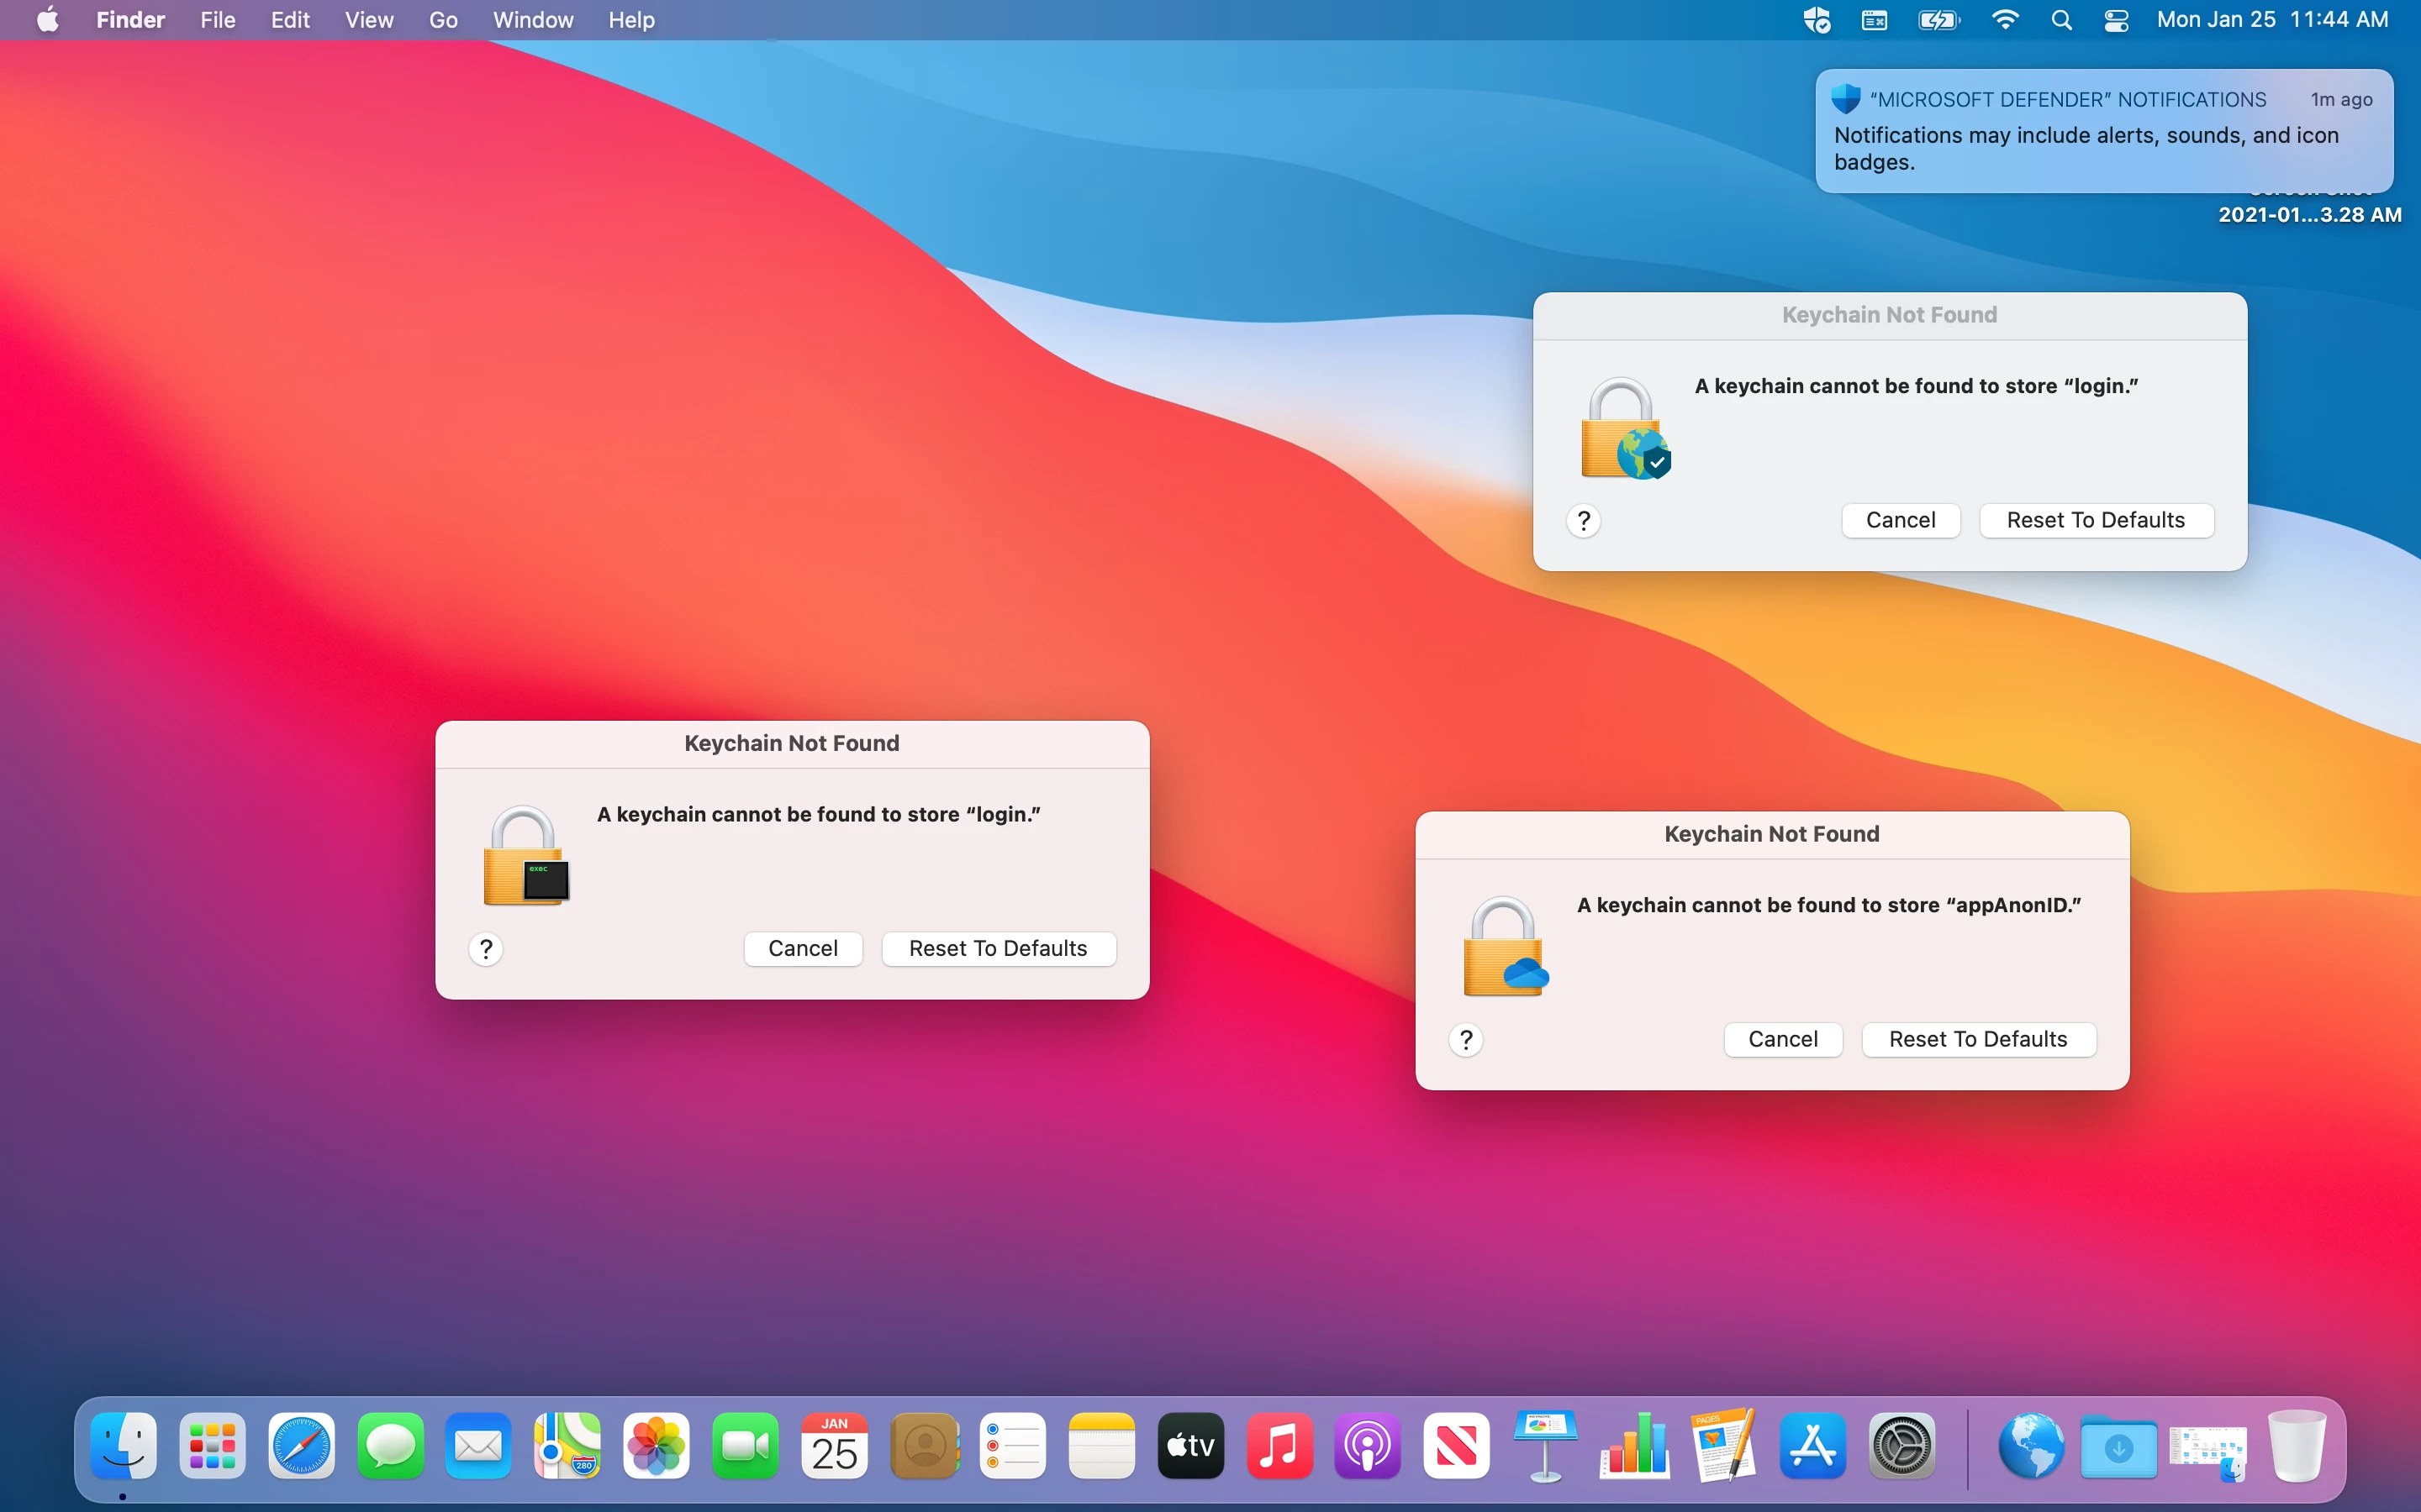Click Microsoft Defender shield in menu bar

[1817, 20]
